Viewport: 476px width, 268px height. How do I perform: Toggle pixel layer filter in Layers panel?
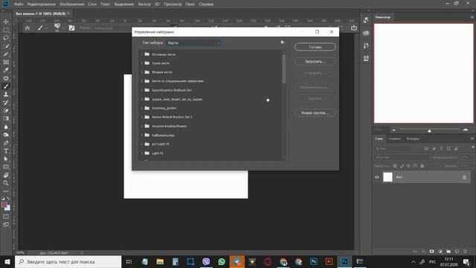point(426,149)
